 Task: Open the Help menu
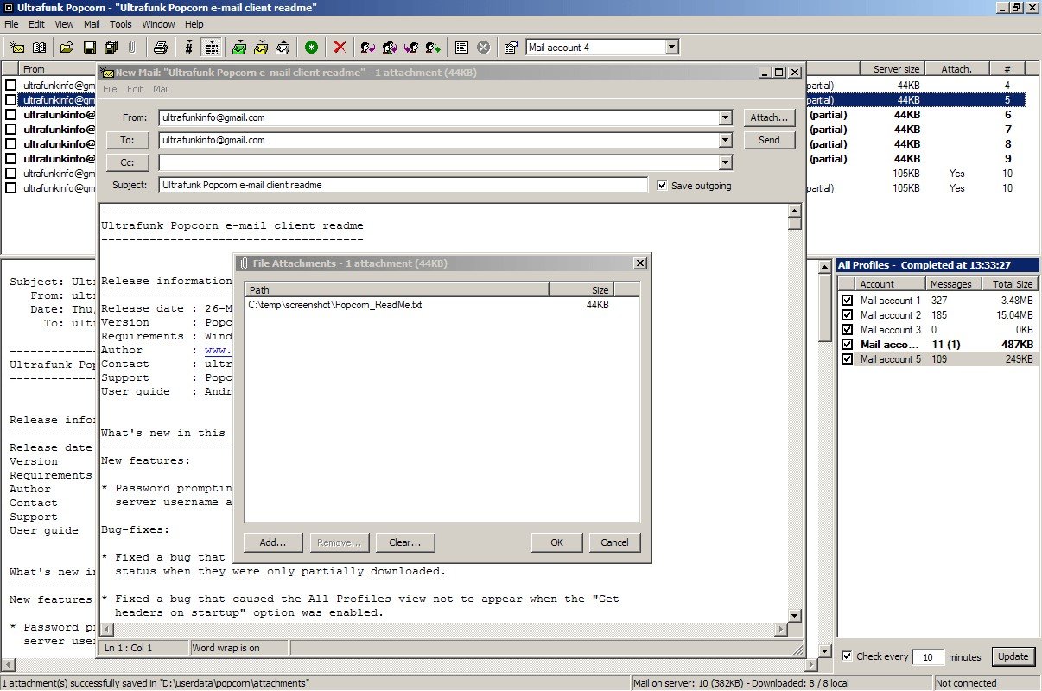click(x=194, y=24)
